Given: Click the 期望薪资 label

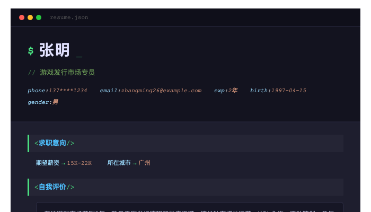Looking at the screenshot, I should [x=48, y=163].
